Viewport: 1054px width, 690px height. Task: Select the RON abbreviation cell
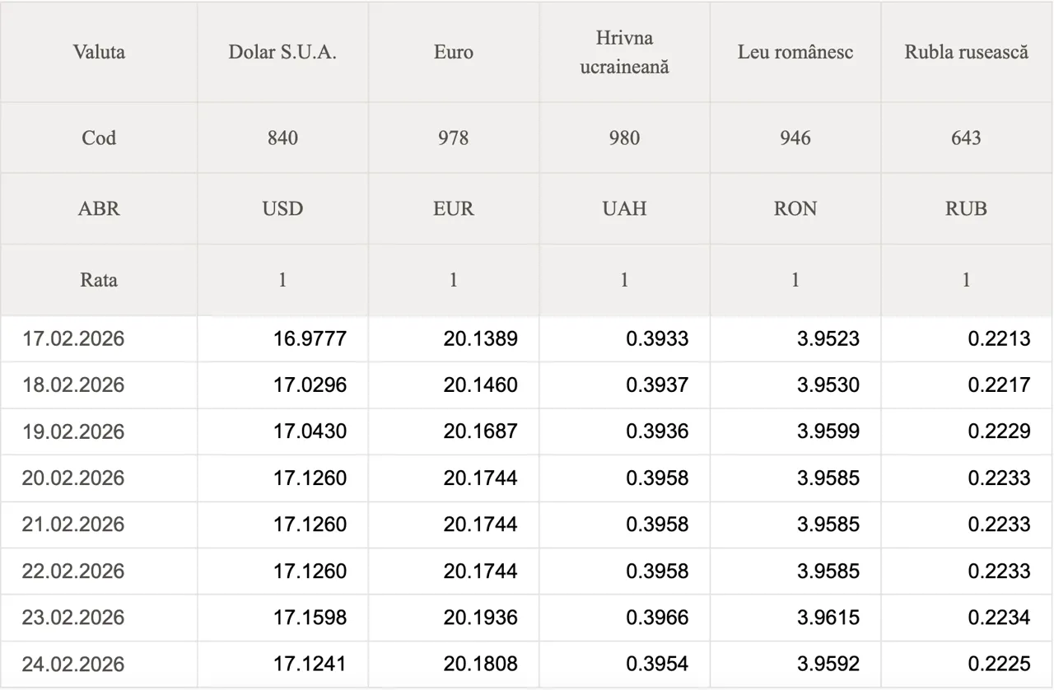tap(795, 208)
